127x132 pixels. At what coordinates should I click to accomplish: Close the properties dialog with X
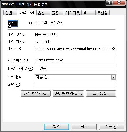[x=119, y=3]
